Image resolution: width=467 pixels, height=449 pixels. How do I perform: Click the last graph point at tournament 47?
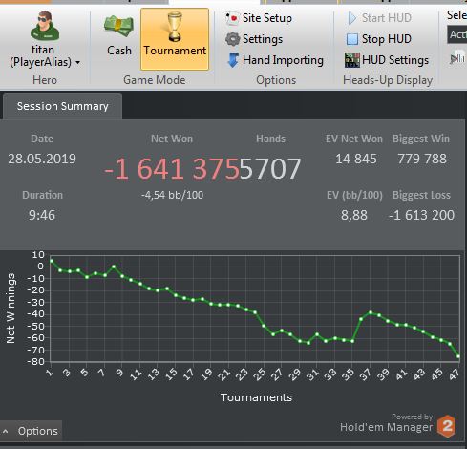458,356
